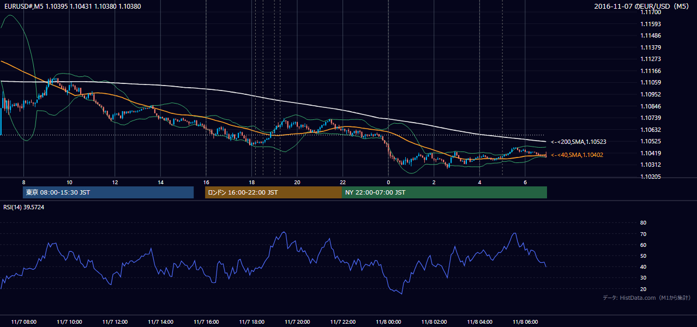Click hour label 8 under the price chart

pyautogui.click(x=23, y=181)
